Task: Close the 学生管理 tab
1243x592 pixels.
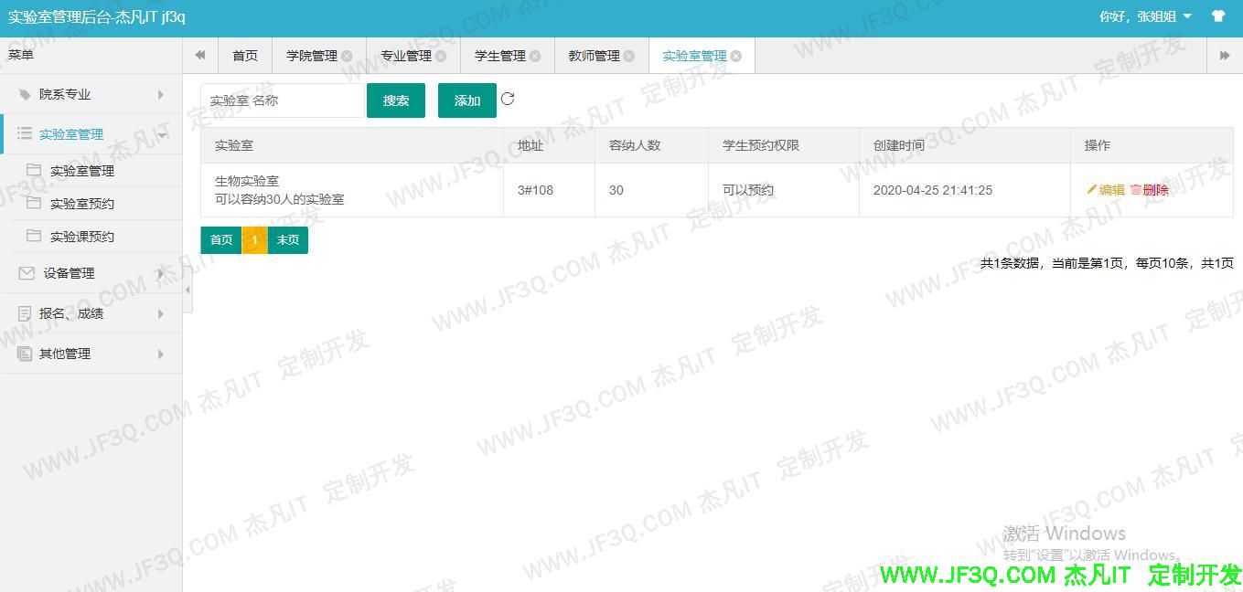Action: pyautogui.click(x=535, y=56)
